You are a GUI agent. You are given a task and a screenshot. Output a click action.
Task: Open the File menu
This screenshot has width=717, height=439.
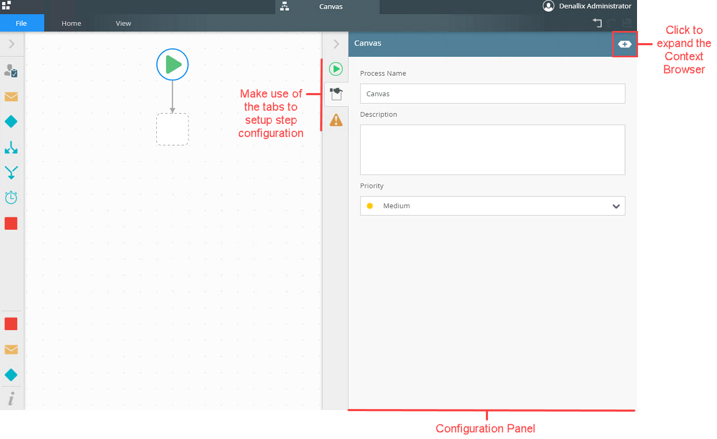coord(22,23)
